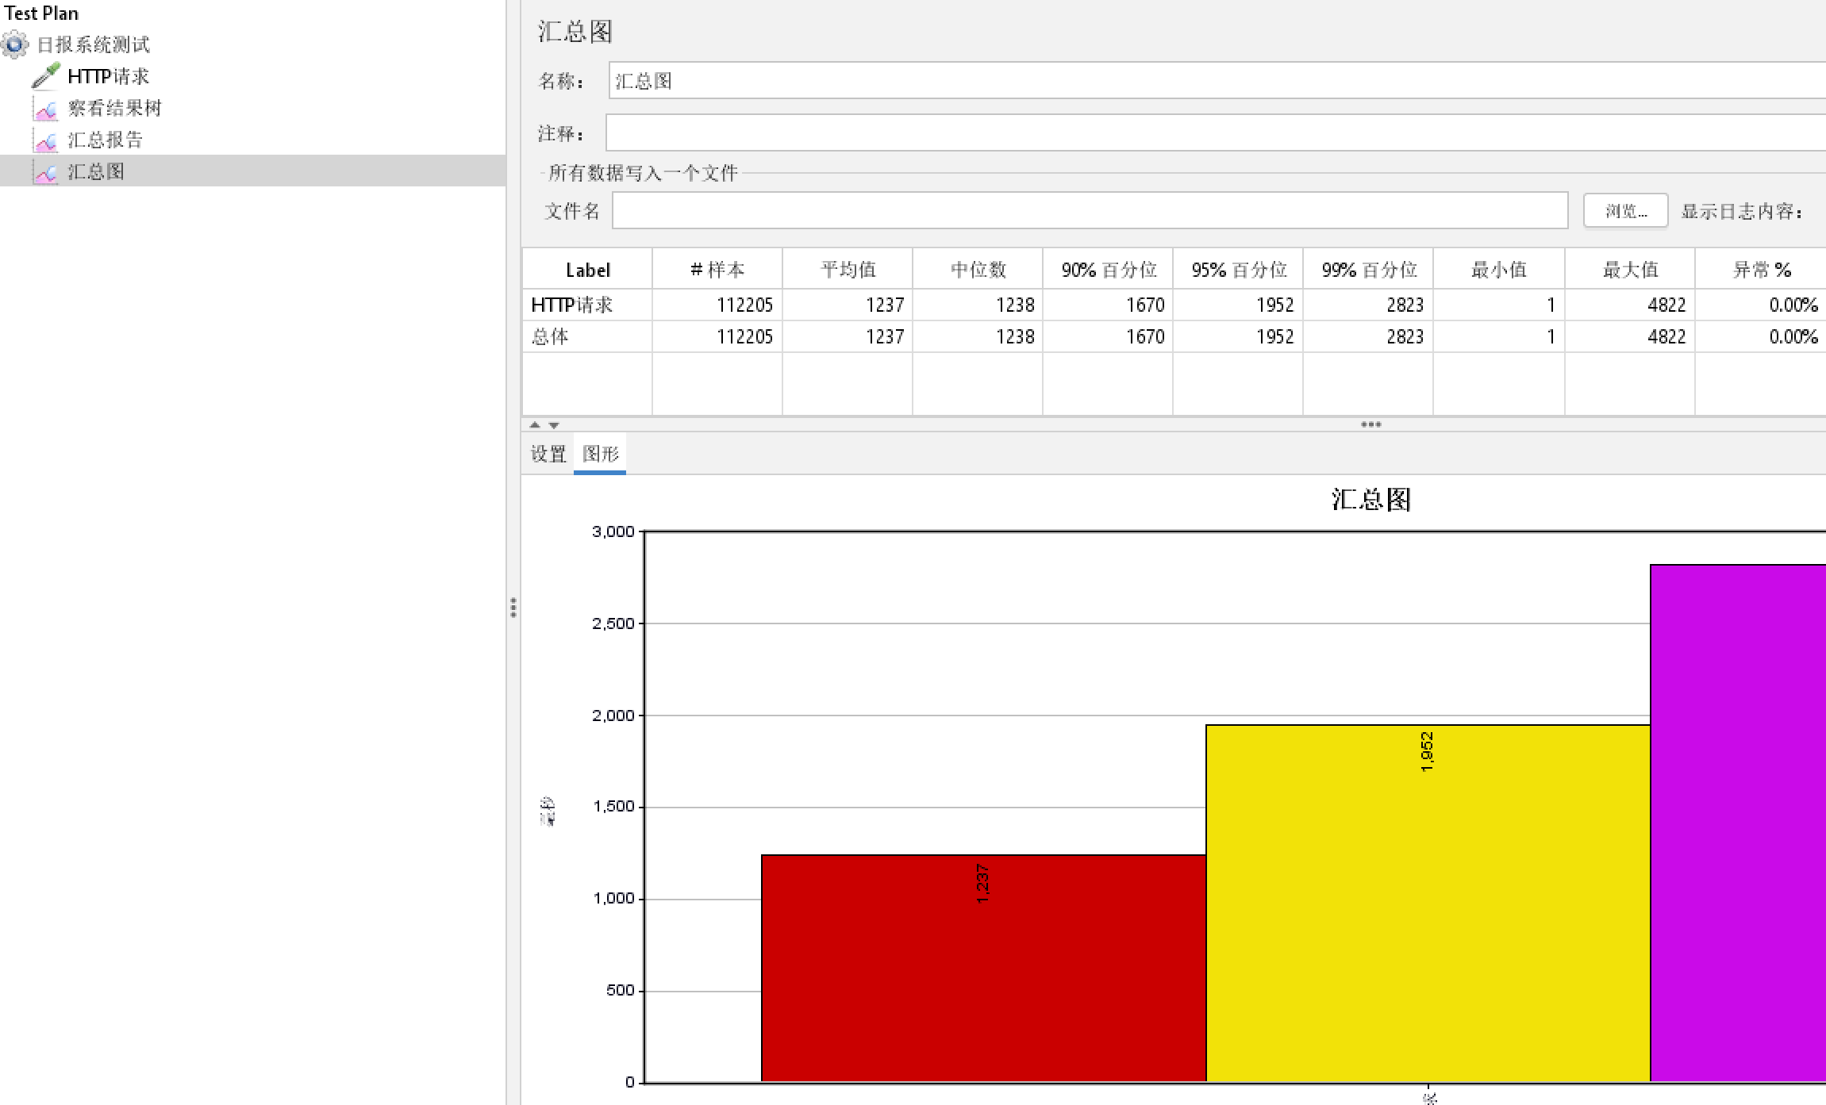The width and height of the screenshot is (1826, 1105).
Task: Click the magenta 99% percentile bar
Action: pyautogui.click(x=1738, y=823)
